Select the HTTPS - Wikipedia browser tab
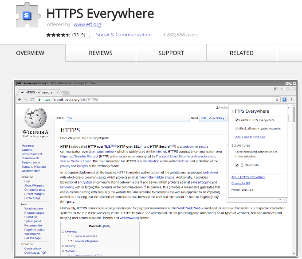The width and height of the screenshot is (302, 259). (x=39, y=92)
